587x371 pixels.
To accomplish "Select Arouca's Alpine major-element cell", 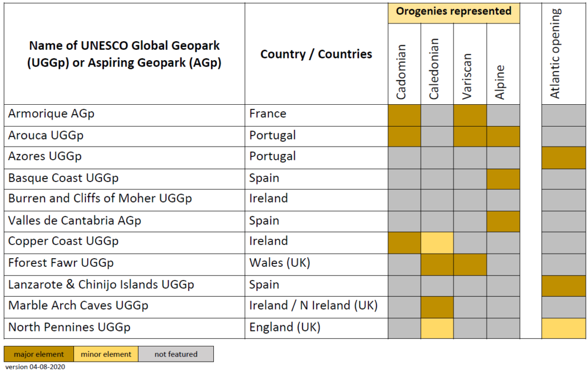I will pos(503,136).
